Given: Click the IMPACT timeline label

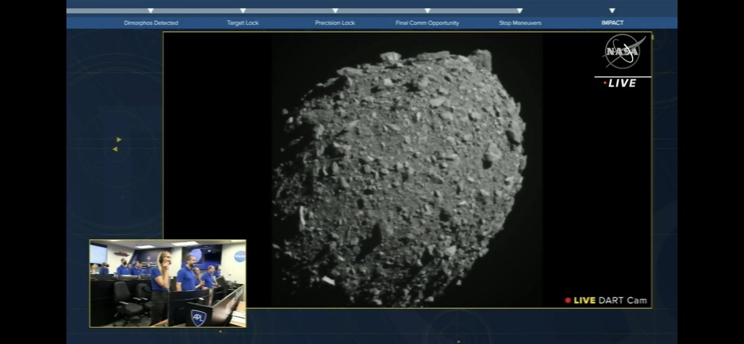Looking at the screenshot, I should 612,23.
